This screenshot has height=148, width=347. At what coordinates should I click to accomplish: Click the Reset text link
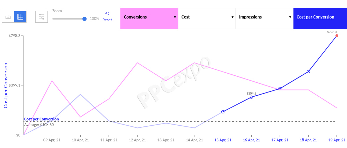pyautogui.click(x=107, y=20)
